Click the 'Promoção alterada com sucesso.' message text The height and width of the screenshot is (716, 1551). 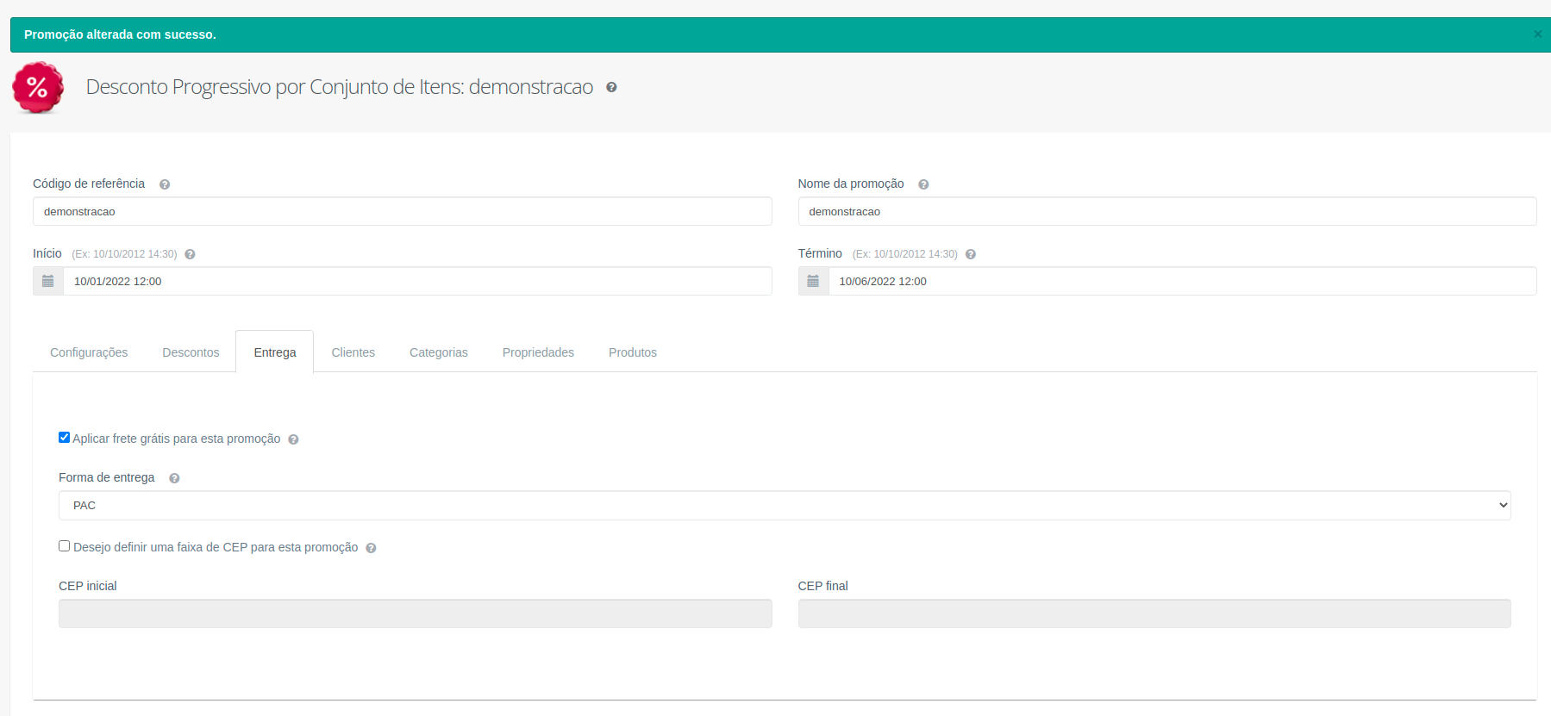coord(120,34)
